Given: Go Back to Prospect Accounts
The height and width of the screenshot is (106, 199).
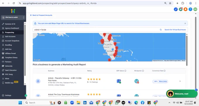Looking at the screenshot, I should coord(41,15).
